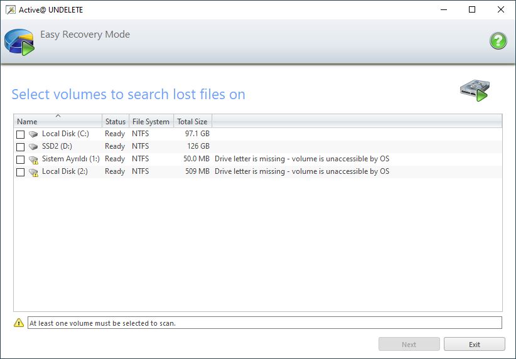Close the Active@ UNDELETE window

tap(500, 9)
